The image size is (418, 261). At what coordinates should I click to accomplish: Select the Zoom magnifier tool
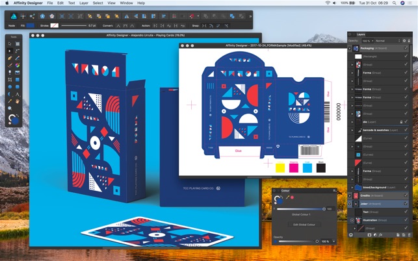coord(10,108)
